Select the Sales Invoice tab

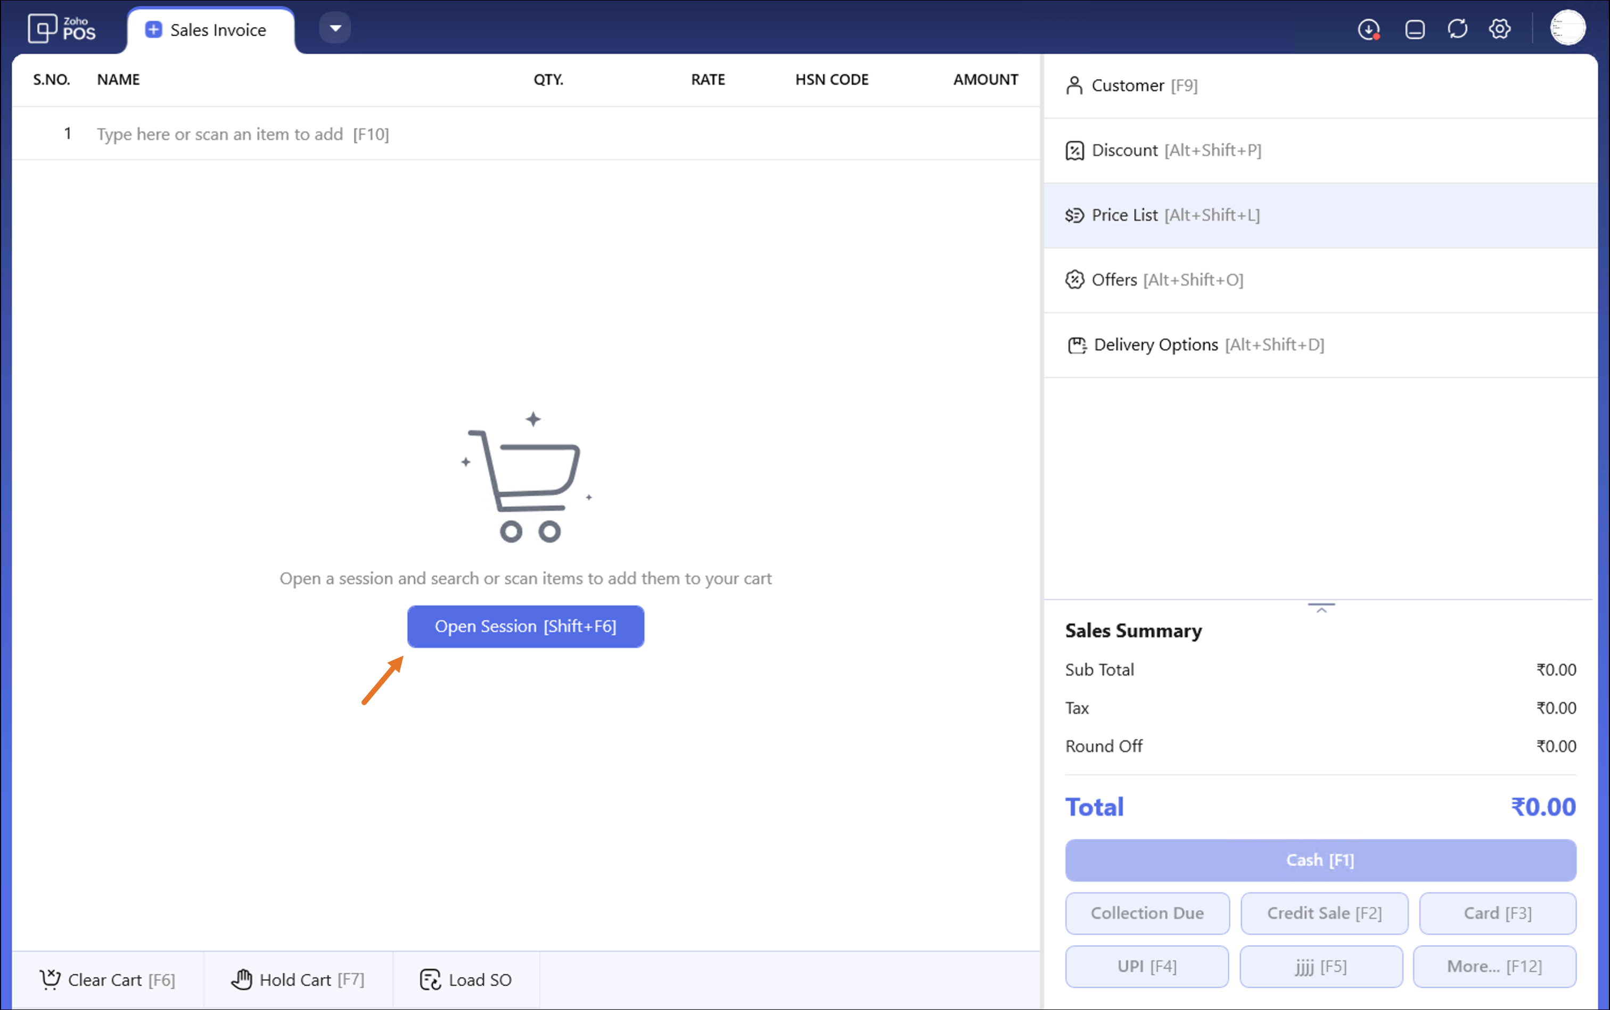(x=210, y=30)
